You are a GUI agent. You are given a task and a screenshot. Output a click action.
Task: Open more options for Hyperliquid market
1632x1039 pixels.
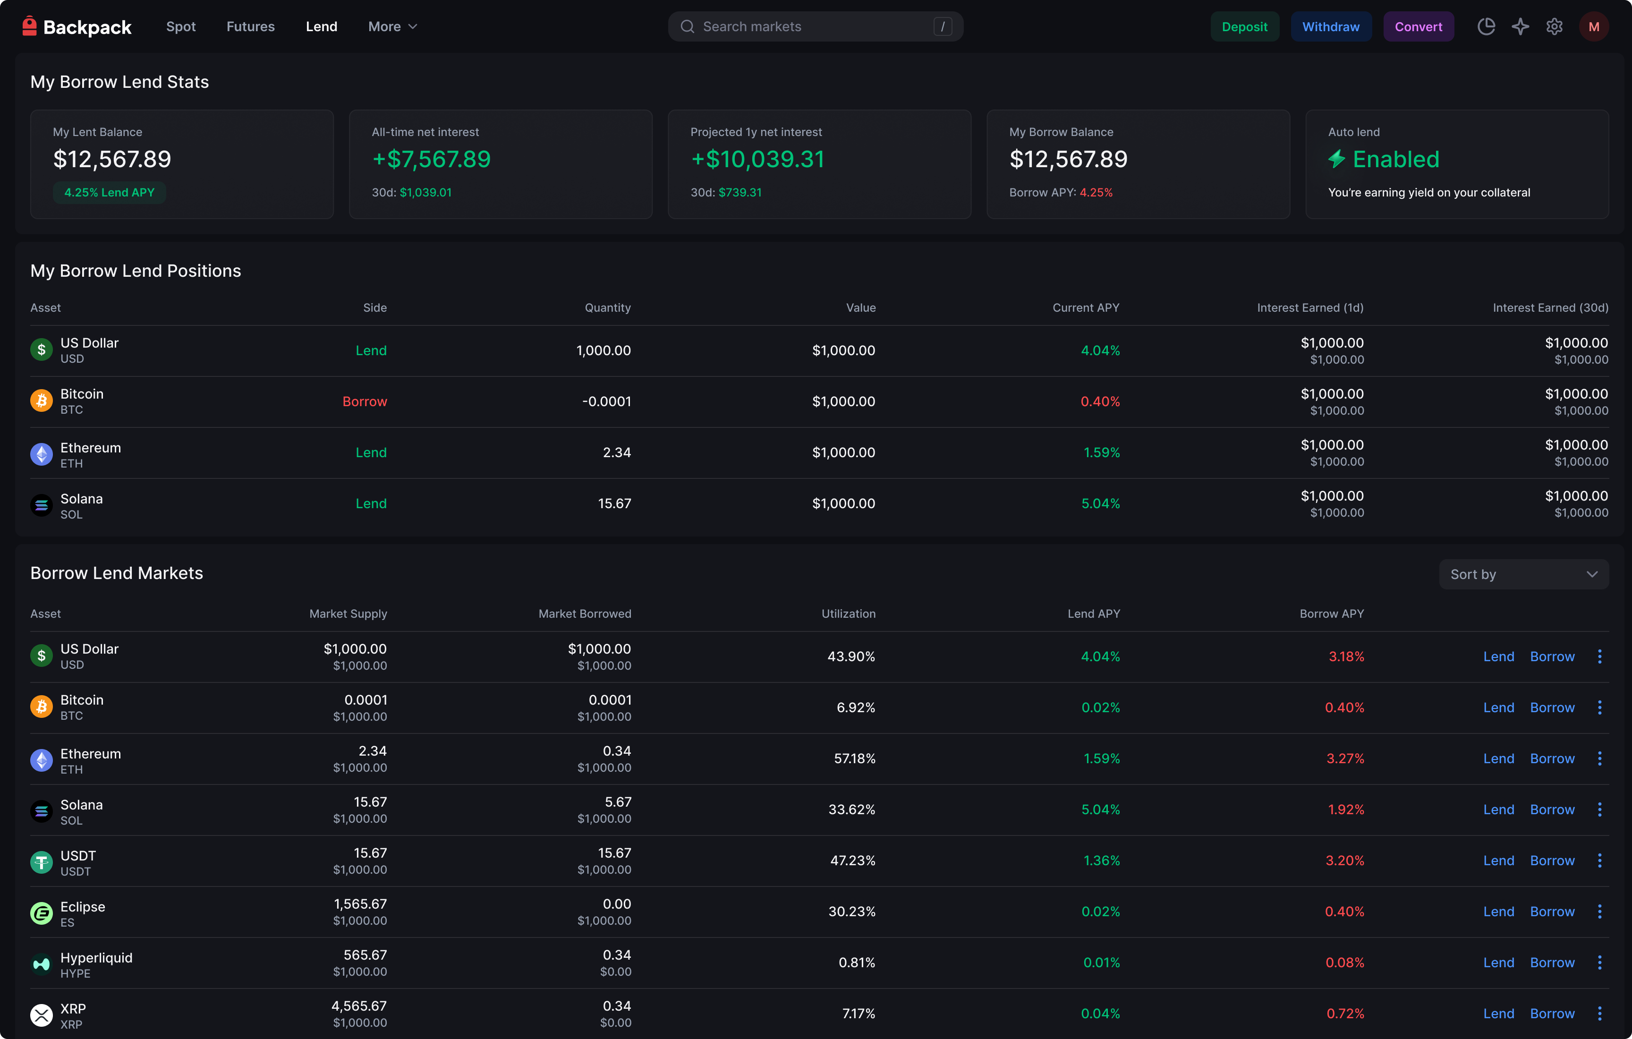coord(1599,962)
